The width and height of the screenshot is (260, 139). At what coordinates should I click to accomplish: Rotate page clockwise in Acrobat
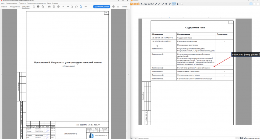click(x=72, y=7)
